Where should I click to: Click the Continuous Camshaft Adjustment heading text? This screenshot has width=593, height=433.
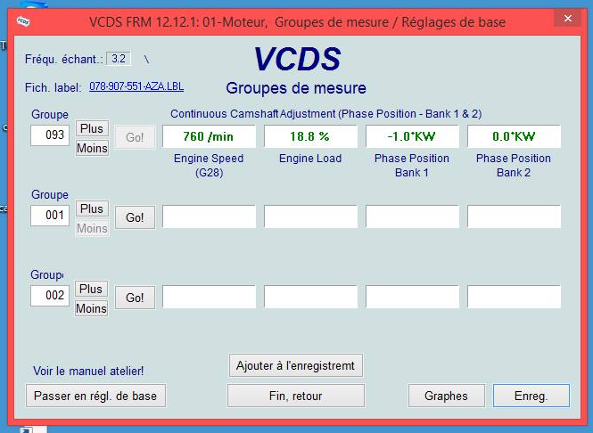click(326, 114)
